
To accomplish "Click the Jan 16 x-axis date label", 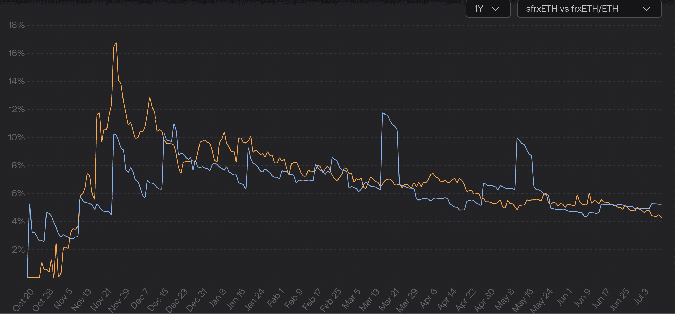I will coord(235,298).
